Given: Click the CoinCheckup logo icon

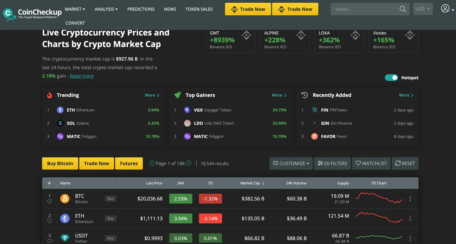Looking at the screenshot, I should [x=9, y=14].
